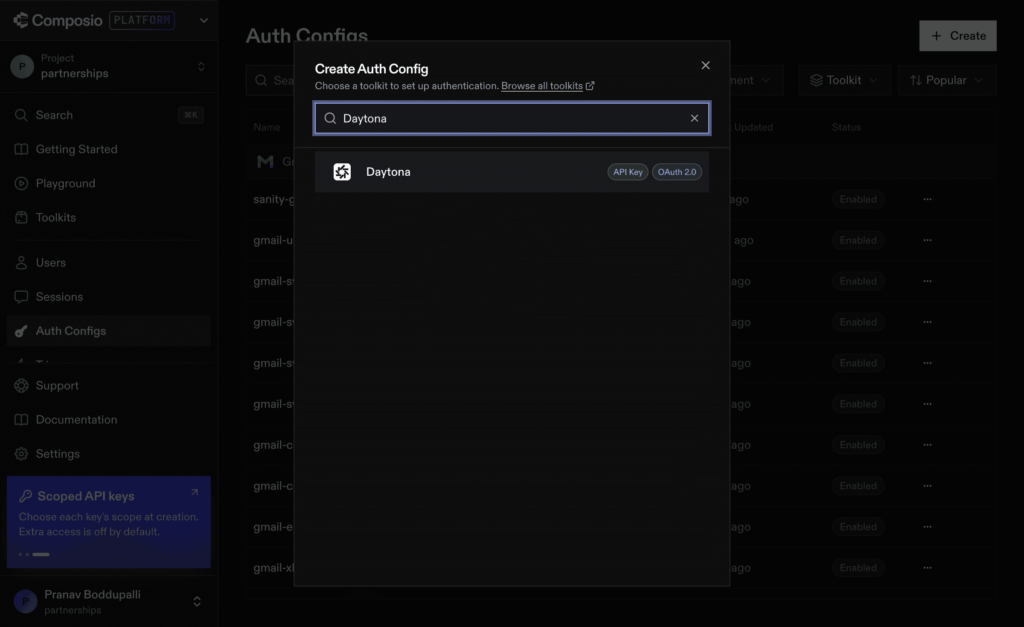
Task: Clear the Daytona search text
Action: (694, 118)
